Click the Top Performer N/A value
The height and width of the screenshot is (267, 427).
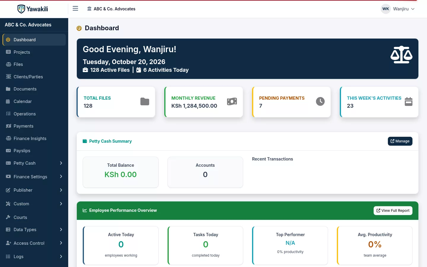pos(290,243)
